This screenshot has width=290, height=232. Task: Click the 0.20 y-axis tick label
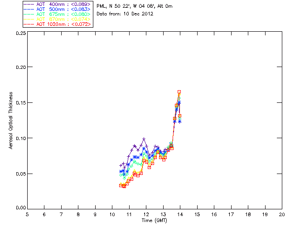[x=21, y=67]
